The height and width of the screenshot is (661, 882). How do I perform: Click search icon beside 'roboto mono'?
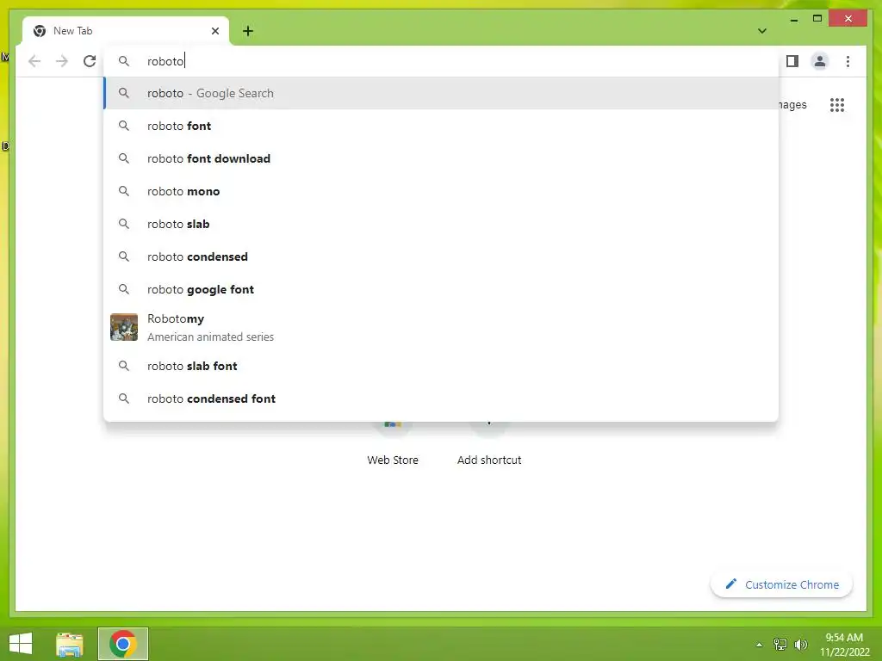124,191
